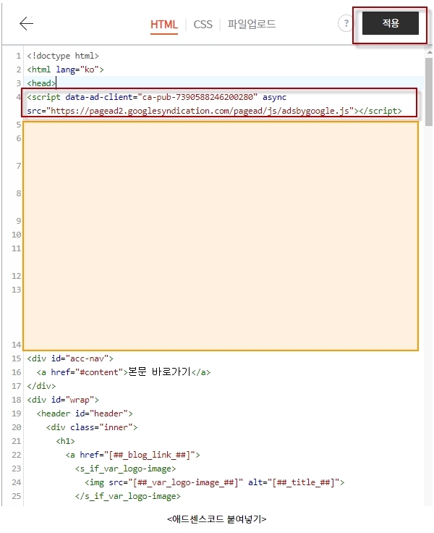
Task: Click the <h1> line
Action: coord(65,441)
